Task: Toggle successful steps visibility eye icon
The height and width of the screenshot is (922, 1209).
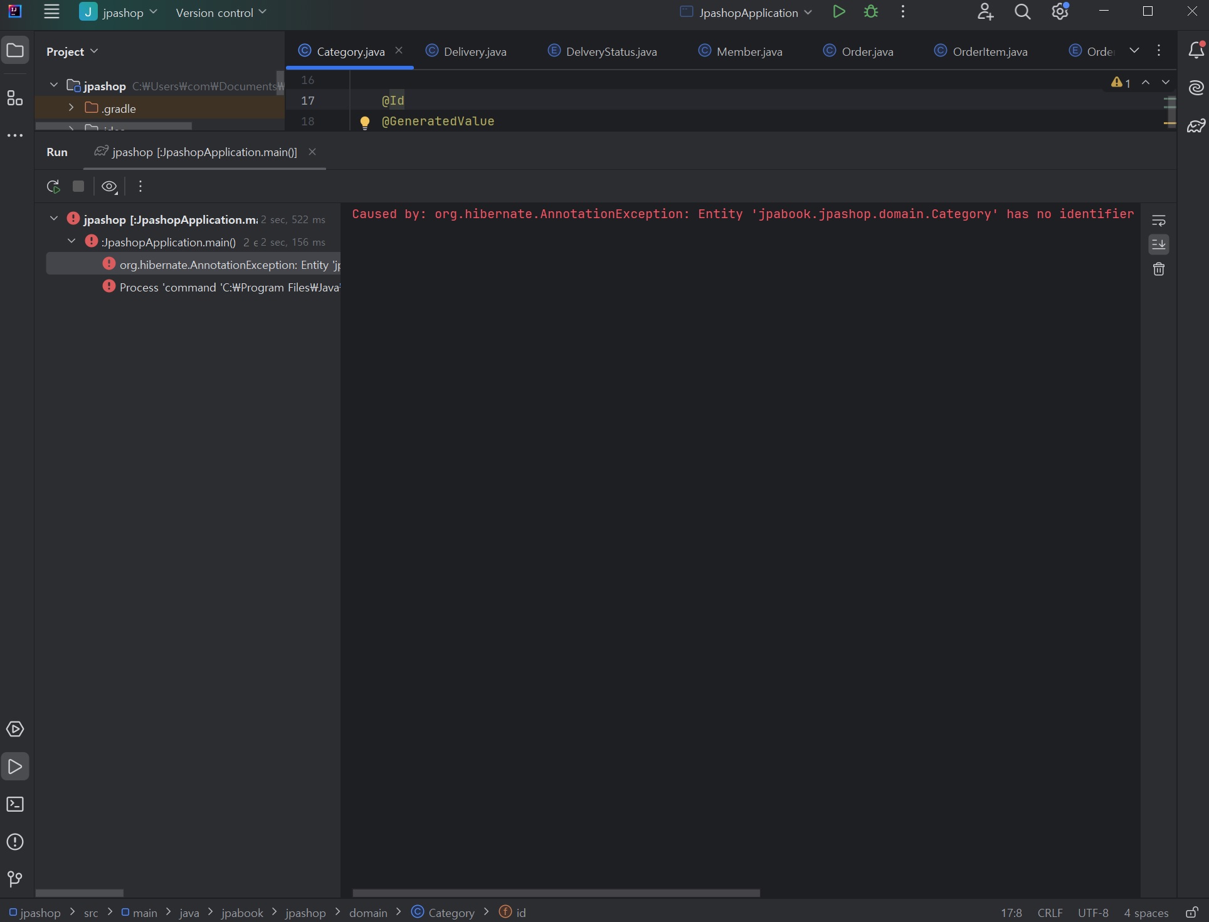Action: (x=110, y=186)
